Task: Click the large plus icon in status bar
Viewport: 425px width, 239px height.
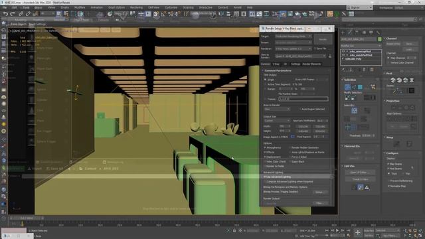Action: 358,232
